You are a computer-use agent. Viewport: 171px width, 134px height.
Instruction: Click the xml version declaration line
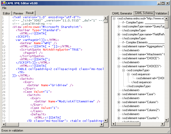click(46, 17)
